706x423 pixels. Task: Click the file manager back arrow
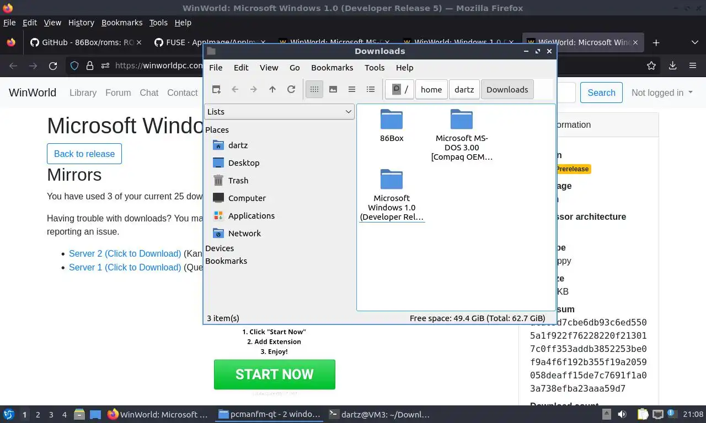(235, 89)
